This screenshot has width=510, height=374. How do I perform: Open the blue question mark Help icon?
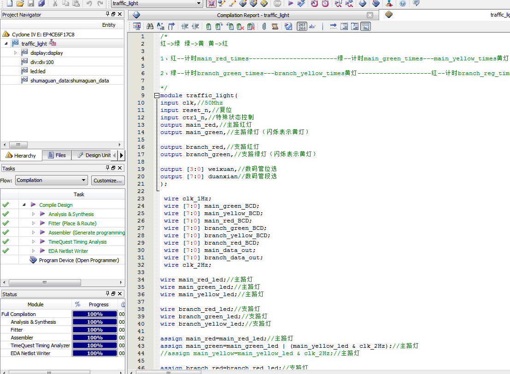[x=403, y=3]
